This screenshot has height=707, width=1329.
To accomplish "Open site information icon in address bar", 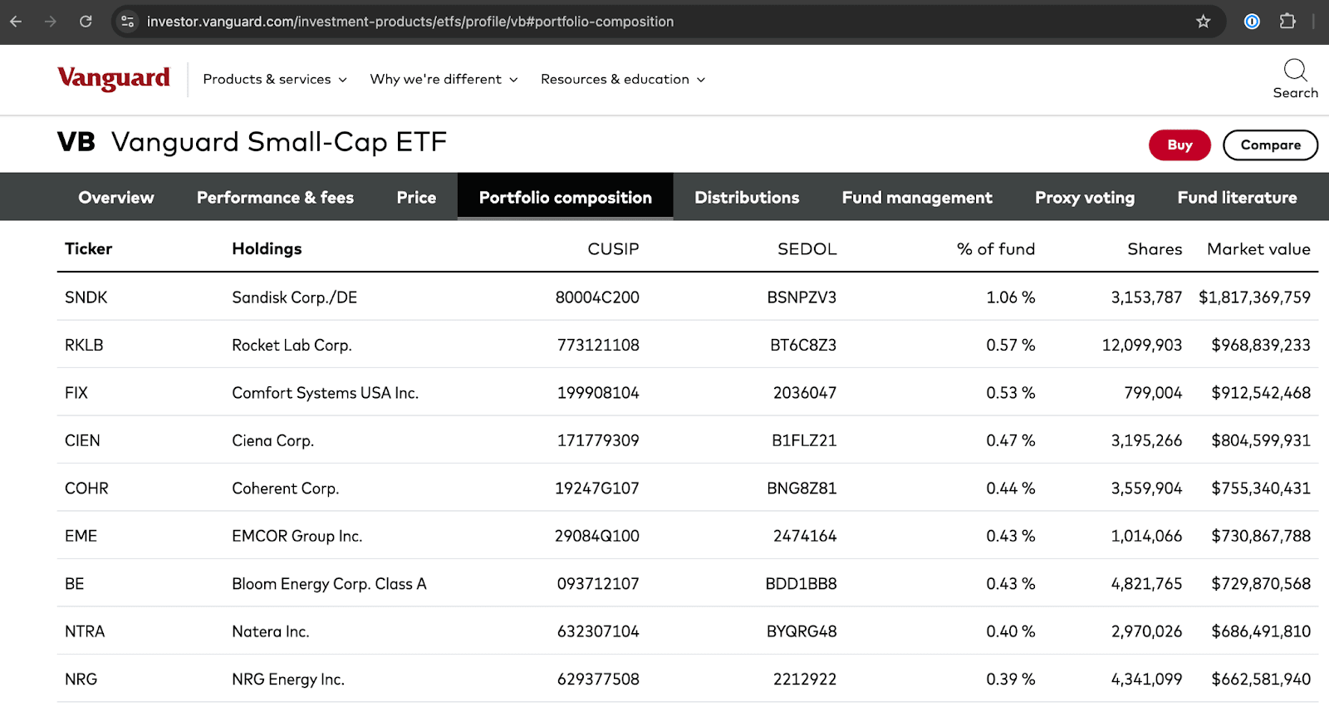I will [127, 22].
